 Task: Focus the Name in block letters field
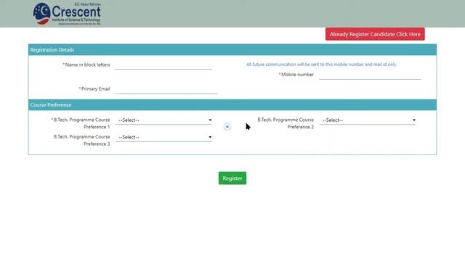tap(163, 65)
